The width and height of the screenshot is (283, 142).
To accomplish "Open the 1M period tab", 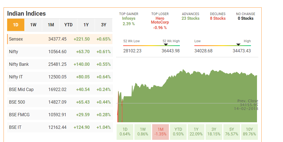I will (51, 25).
